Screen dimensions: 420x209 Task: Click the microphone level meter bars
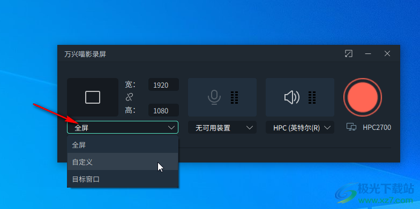235,97
